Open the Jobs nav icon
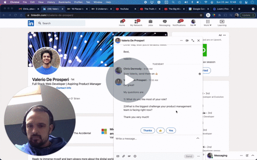The image size is (257, 160). [150, 23]
